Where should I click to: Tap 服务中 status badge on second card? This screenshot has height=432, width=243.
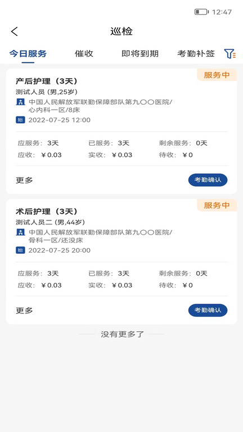[x=217, y=205]
